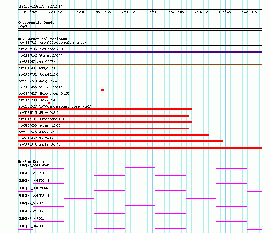Click ruler position 96232410

click(x=250, y=12)
